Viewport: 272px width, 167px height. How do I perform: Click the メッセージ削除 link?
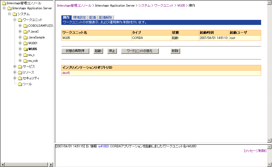point(255,151)
